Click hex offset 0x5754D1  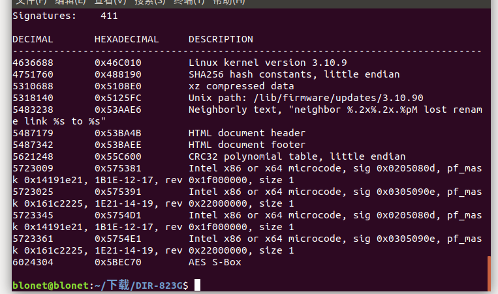pos(118,215)
